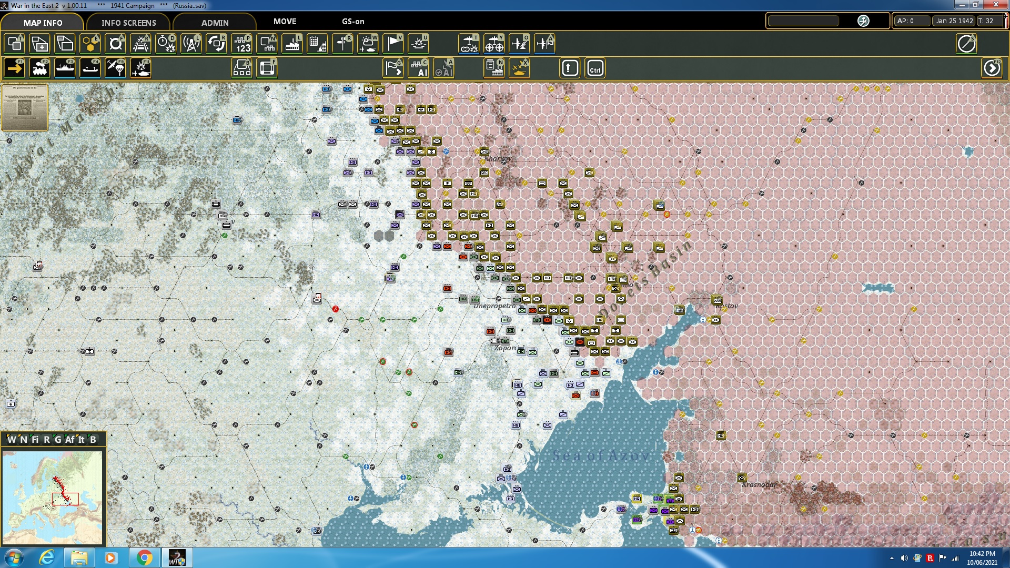Open the factory locations overlay (L icon)
This screenshot has width=1010, height=568.
point(292,44)
